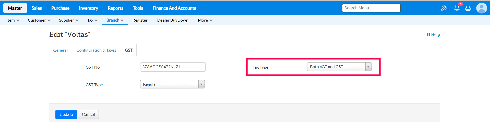Open the user profile avatar
This screenshot has height=122, width=490.
point(482,8)
